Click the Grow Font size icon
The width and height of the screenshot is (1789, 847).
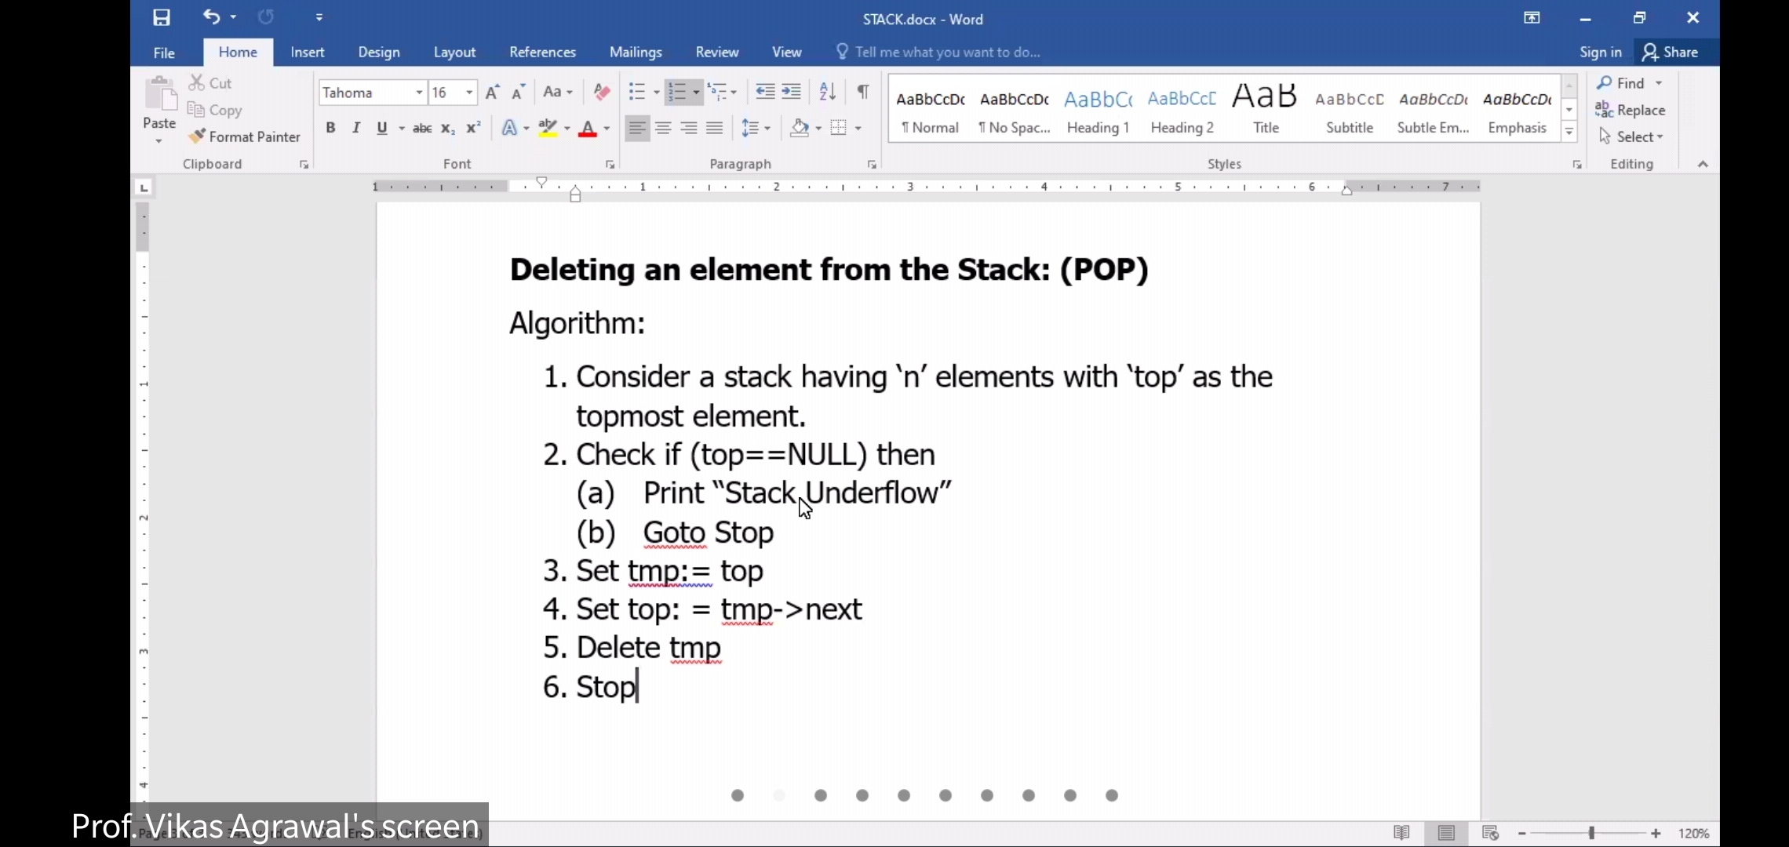pyautogui.click(x=492, y=93)
